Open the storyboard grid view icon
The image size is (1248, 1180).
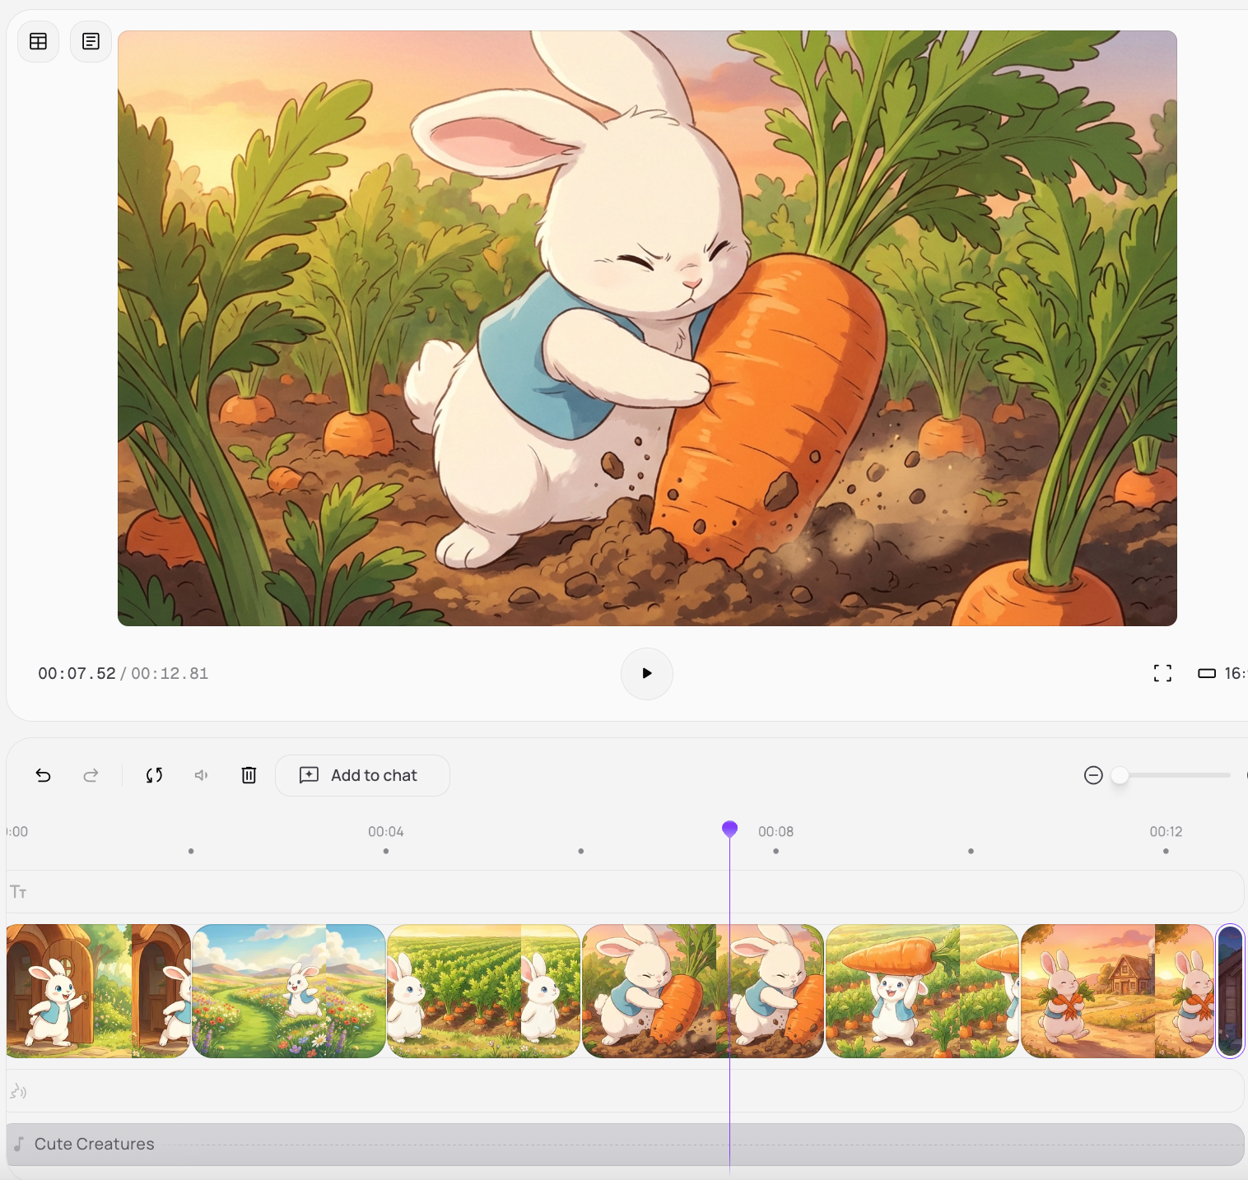(x=38, y=41)
